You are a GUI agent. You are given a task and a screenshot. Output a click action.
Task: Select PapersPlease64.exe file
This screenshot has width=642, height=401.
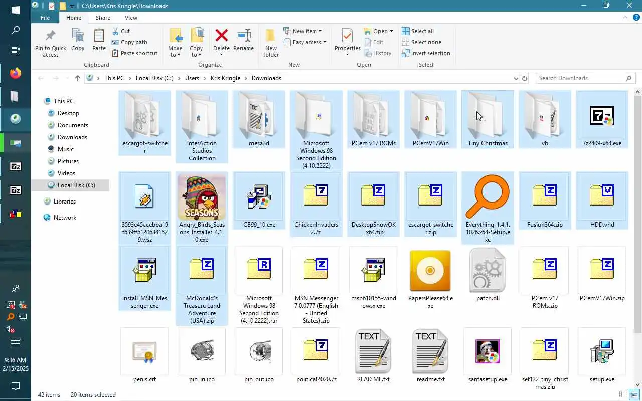[430, 278]
